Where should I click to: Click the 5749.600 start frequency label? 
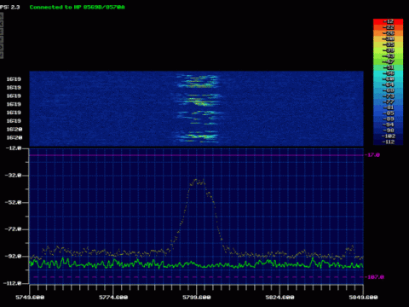(x=30, y=298)
